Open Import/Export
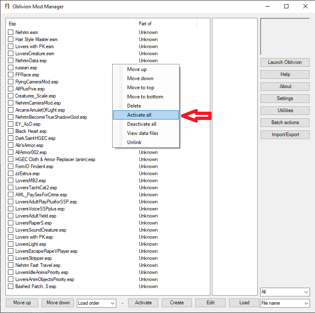315x313 pixels. pyautogui.click(x=285, y=134)
